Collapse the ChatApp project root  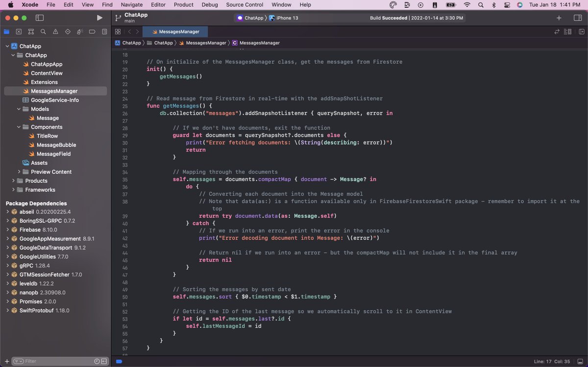[x=7, y=46]
